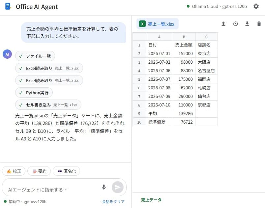
Task: Click the upload icon above the spreadsheet
Action: 223,24
